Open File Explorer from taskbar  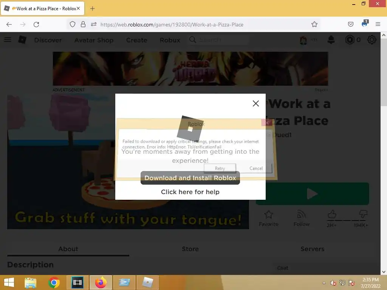coord(31,282)
